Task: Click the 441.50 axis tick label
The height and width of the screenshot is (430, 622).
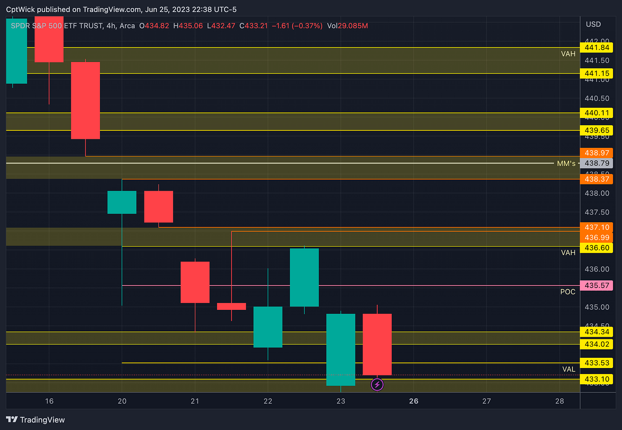Action: [597, 60]
